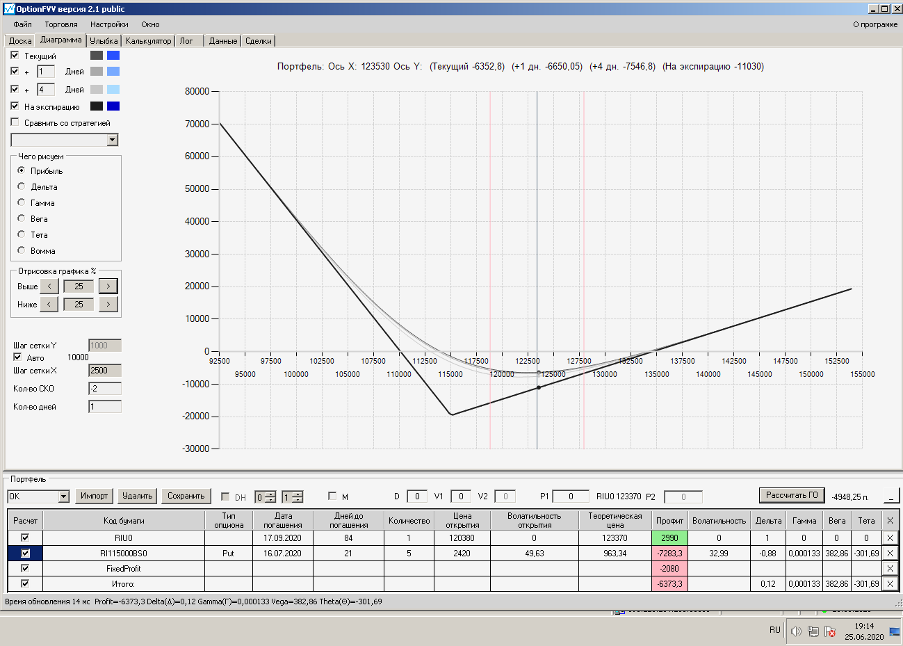Screen dimensions: 903x646
Task: Open the Файл menu
Action: coord(23,24)
